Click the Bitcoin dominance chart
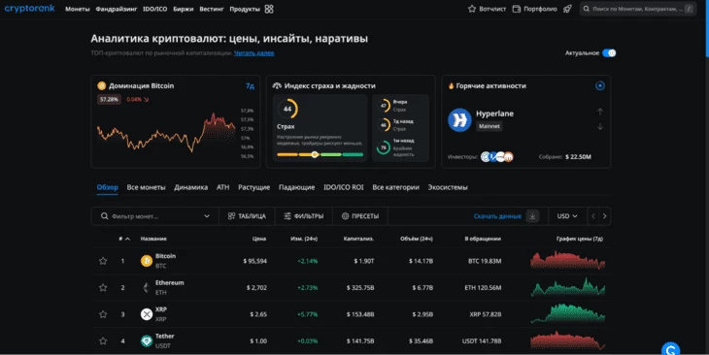Image resolution: width=709 pixels, height=355 pixels. [166, 133]
